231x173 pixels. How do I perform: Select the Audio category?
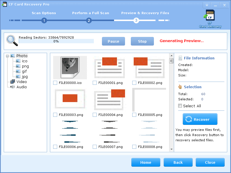(22, 87)
